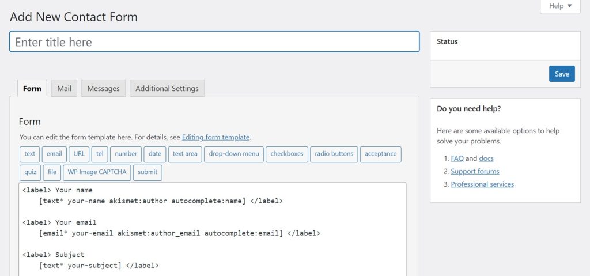Visit the Support forums link
590x276 pixels.
(475, 171)
